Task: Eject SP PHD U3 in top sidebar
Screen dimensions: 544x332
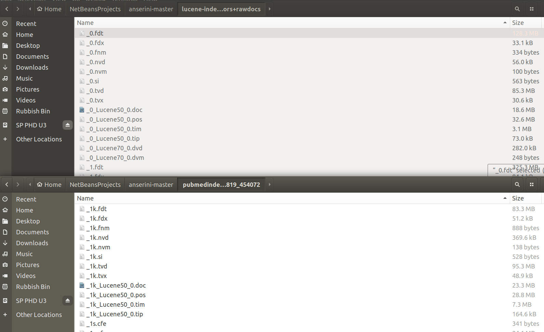Action: tap(68, 125)
